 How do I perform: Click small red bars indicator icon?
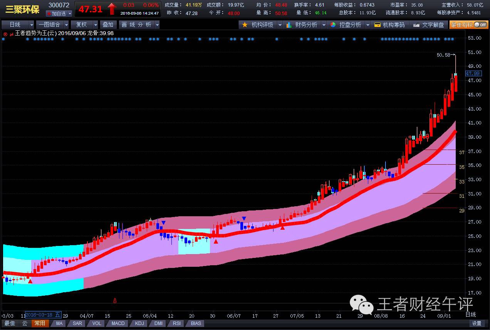(x=11, y=34)
